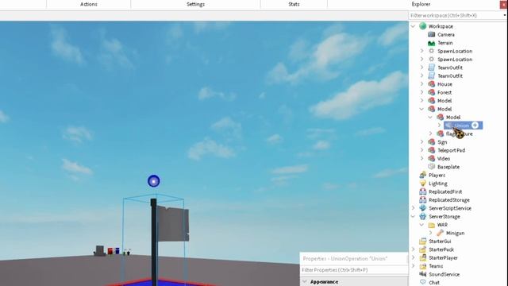This screenshot has height=286, width=508.
Task: Expand the first SpawnLocation node
Action: pyautogui.click(x=421, y=51)
